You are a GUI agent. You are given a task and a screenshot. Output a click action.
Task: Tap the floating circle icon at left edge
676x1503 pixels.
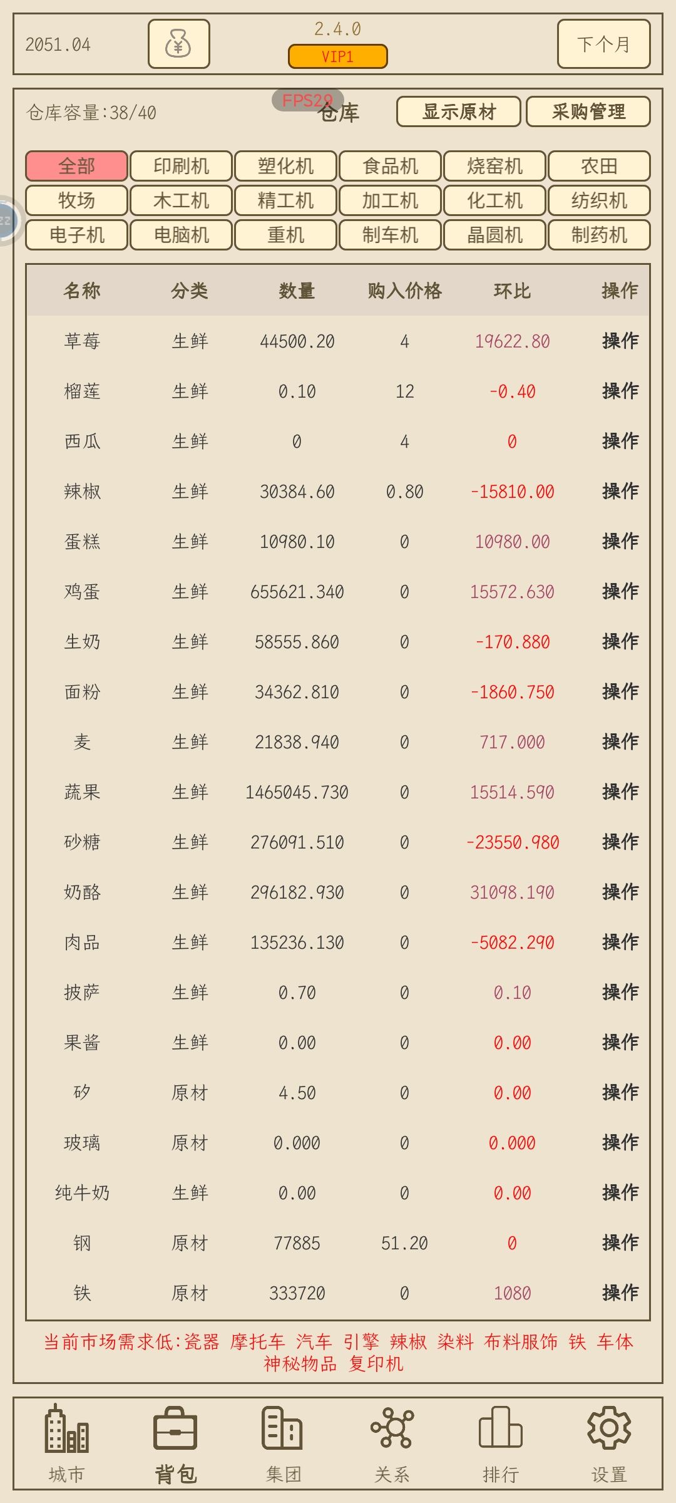(x=6, y=220)
